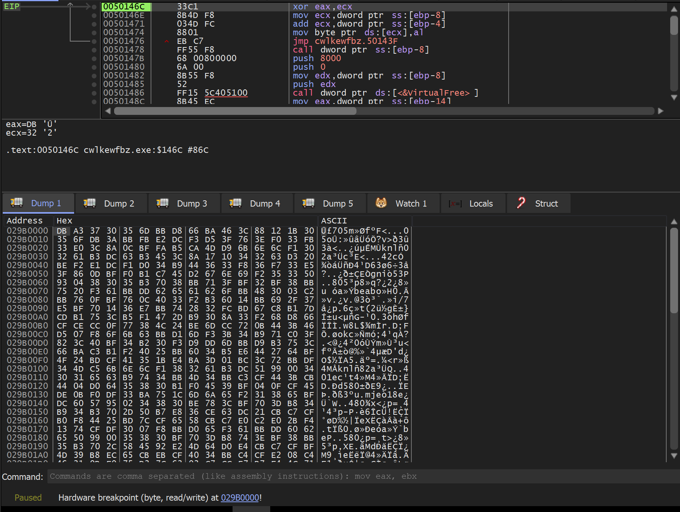The width and height of the screenshot is (680, 512).
Task: Select dump address 029B0000
Action: click(x=27, y=231)
